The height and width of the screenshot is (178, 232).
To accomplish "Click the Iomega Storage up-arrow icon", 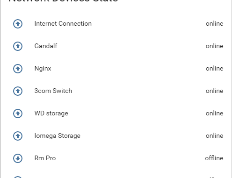I will coord(18,136).
